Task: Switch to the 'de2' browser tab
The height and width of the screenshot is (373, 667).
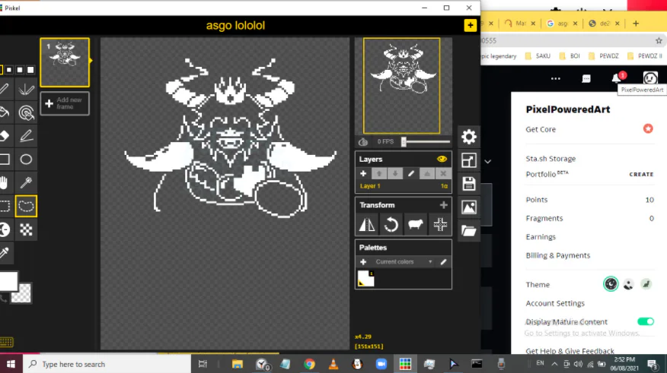Action: click(x=604, y=24)
